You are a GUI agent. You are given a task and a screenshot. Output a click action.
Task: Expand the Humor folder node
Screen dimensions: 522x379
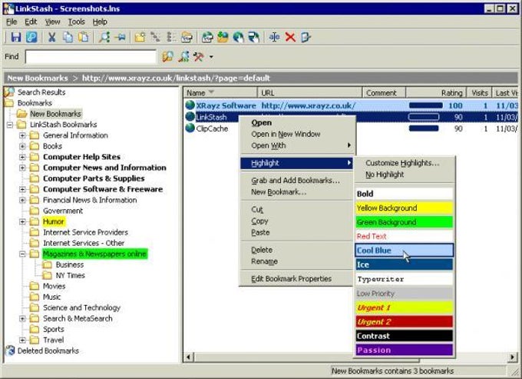click(x=22, y=221)
